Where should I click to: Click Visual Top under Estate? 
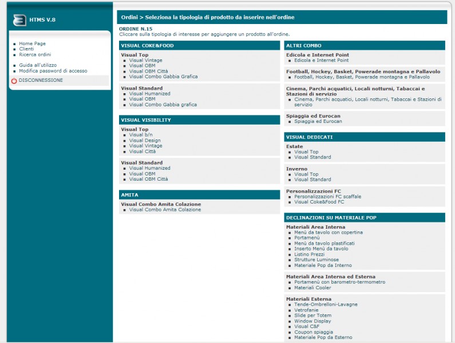(x=306, y=151)
